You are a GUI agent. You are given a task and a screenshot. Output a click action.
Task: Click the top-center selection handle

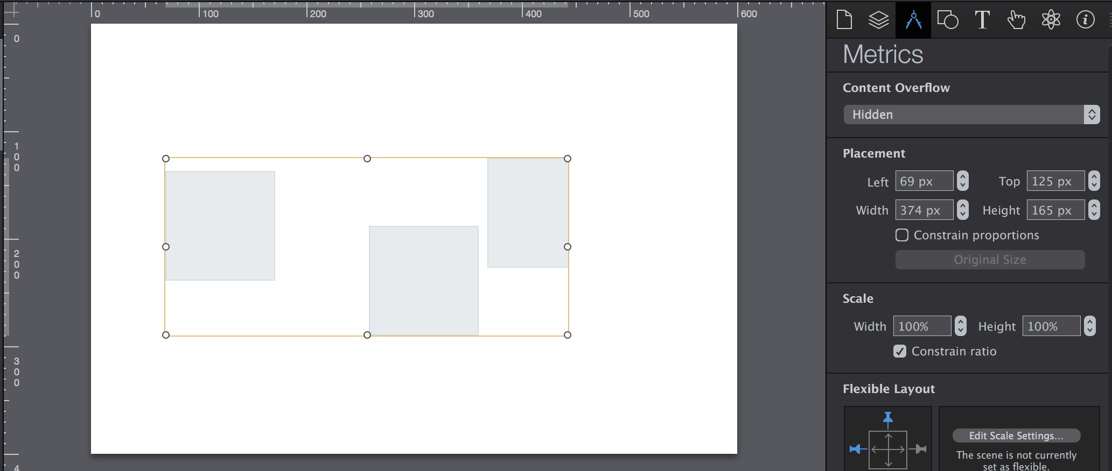coord(367,159)
